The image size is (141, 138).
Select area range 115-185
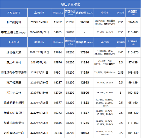133,32
